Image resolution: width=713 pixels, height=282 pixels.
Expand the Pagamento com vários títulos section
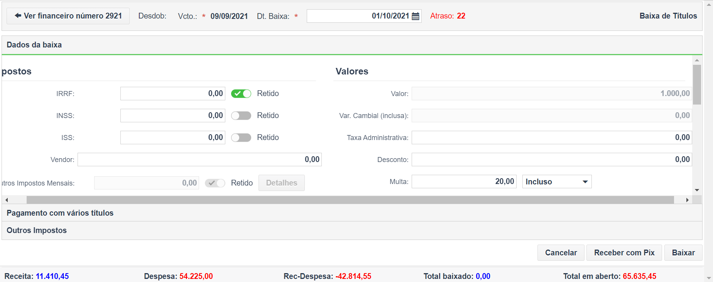tap(60, 213)
